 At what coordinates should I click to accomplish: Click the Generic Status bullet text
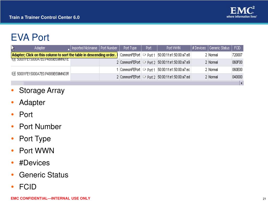click(x=44, y=175)
